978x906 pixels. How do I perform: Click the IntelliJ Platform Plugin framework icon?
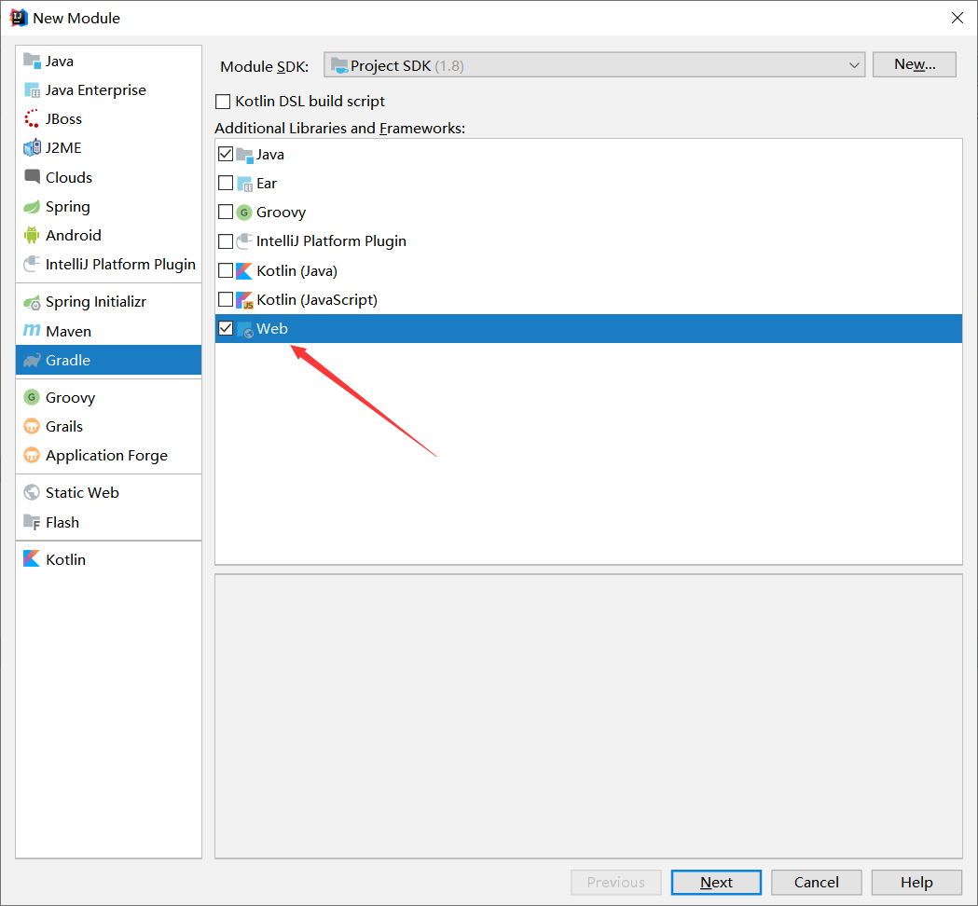[245, 241]
